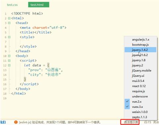
Task: Click the eslint warning icon
Action: pyautogui.click(x=16, y=122)
